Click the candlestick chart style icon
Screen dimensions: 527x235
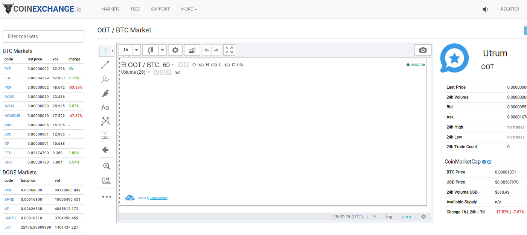pos(151,50)
